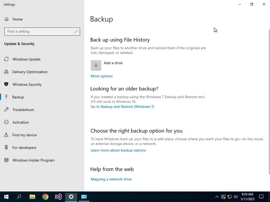Image resolution: width=270 pixels, height=202 pixels.
Task: Click the Settings gear taskbar icon
Action: pos(71,197)
